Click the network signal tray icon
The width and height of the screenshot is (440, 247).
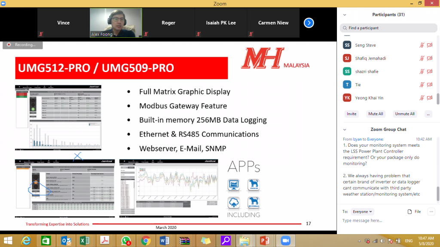[375, 241]
